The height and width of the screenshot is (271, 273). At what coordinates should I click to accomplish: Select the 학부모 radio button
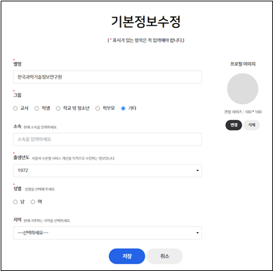point(98,109)
